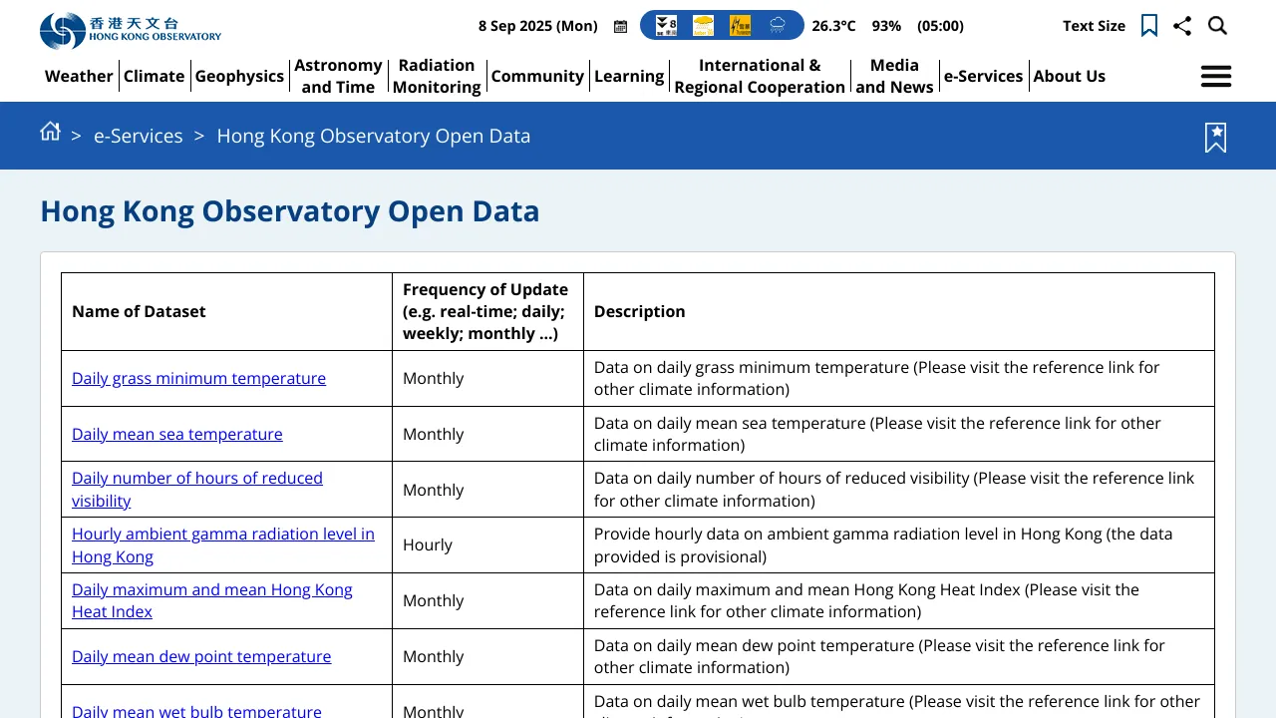Open the Media and News menu
This screenshot has height=718, width=1276.
click(894, 76)
